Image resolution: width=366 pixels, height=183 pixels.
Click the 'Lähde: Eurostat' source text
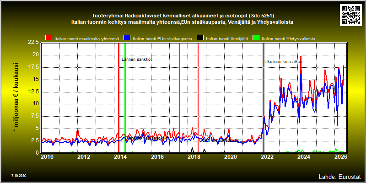pyautogui.click(x=339, y=176)
